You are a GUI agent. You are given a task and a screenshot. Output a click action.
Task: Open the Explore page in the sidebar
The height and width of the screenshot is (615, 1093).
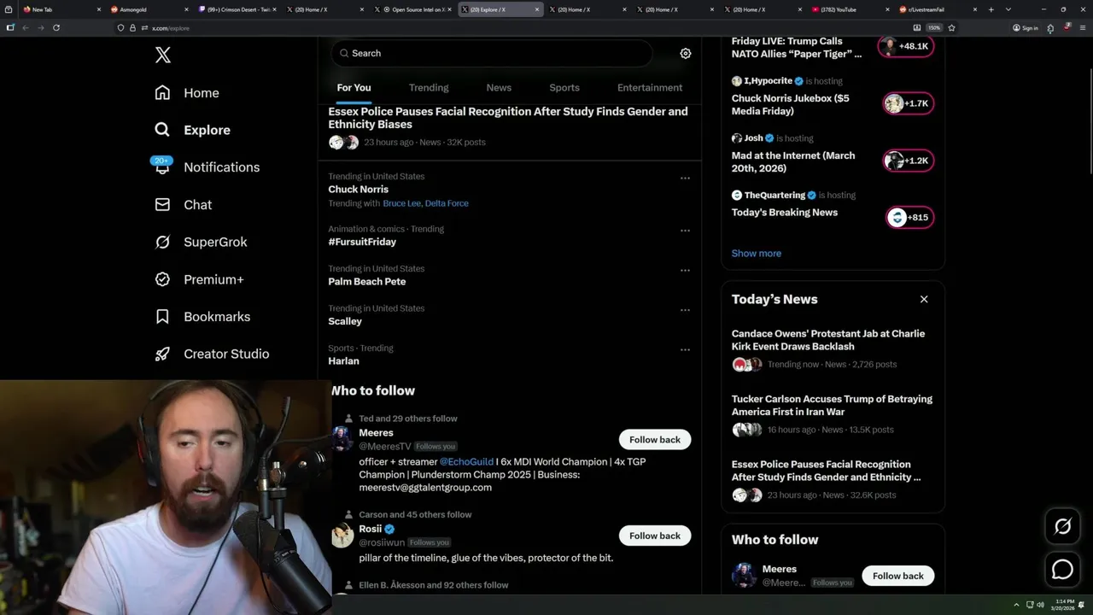click(193, 130)
